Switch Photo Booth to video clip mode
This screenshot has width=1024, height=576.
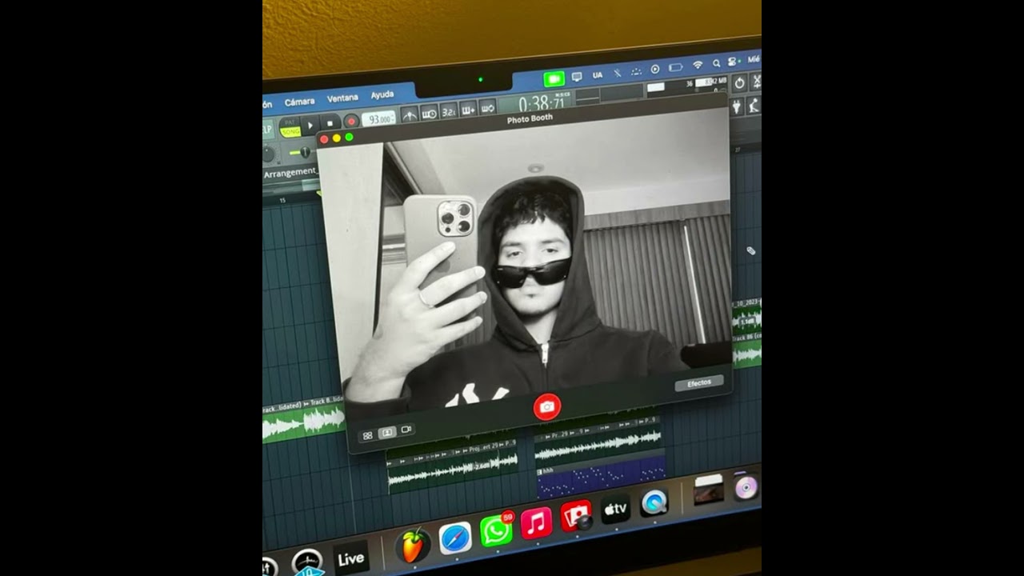pos(406,430)
